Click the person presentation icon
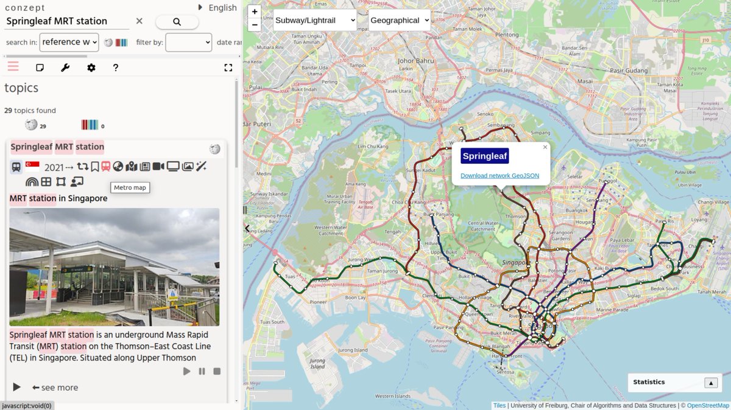Viewport: 731px width, 410px height. click(x=77, y=181)
